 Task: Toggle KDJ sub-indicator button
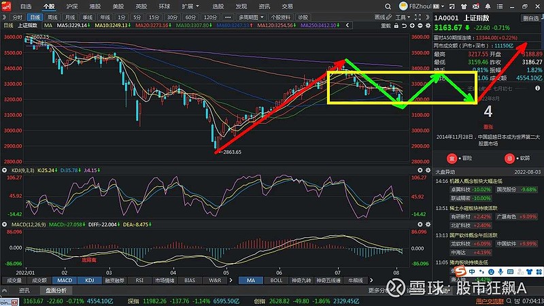90,280
